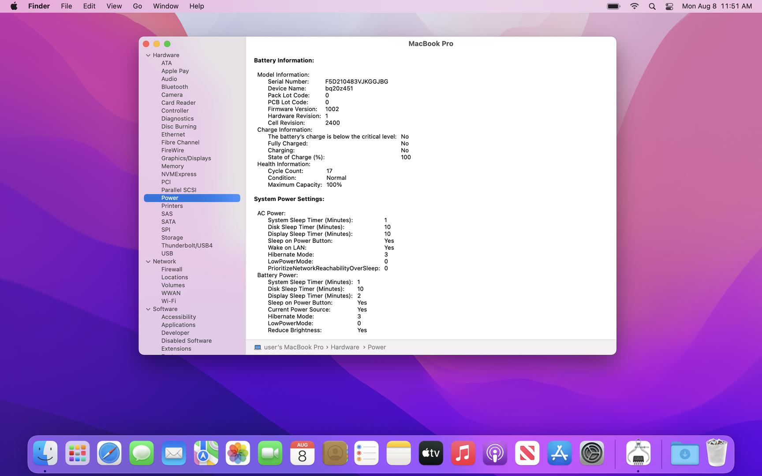Open Mail app in the Dock

pyautogui.click(x=174, y=453)
